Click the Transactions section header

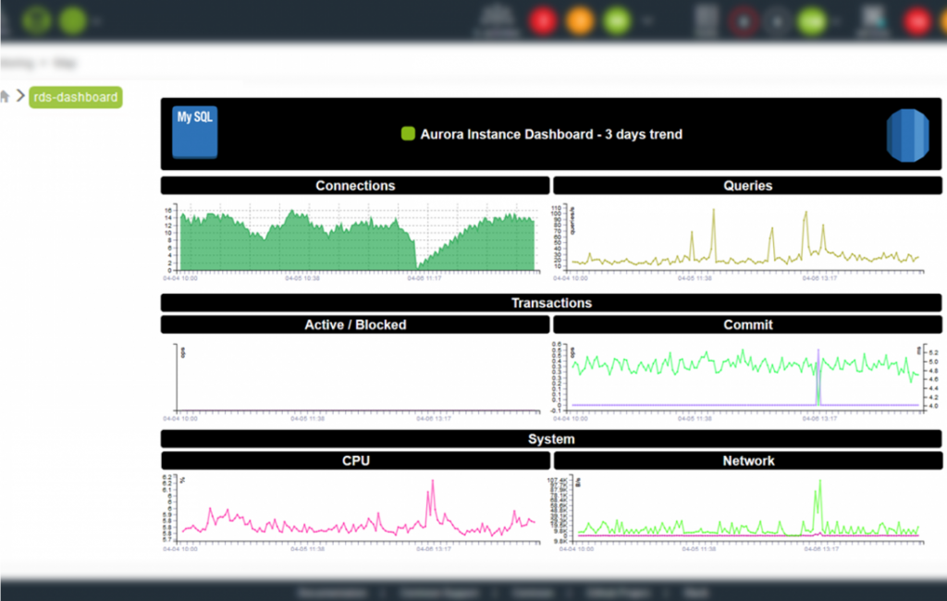(x=551, y=302)
